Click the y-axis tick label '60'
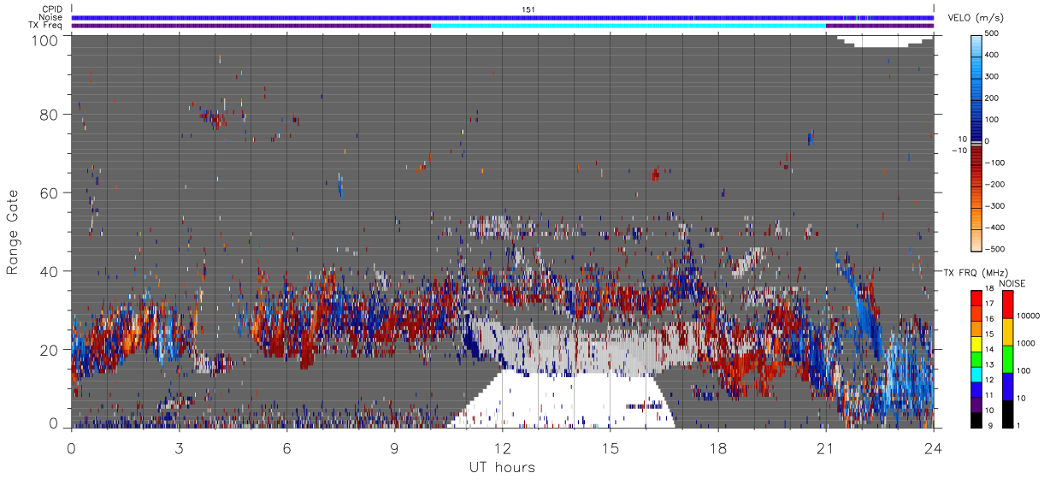The image size is (1050, 485). click(50, 193)
